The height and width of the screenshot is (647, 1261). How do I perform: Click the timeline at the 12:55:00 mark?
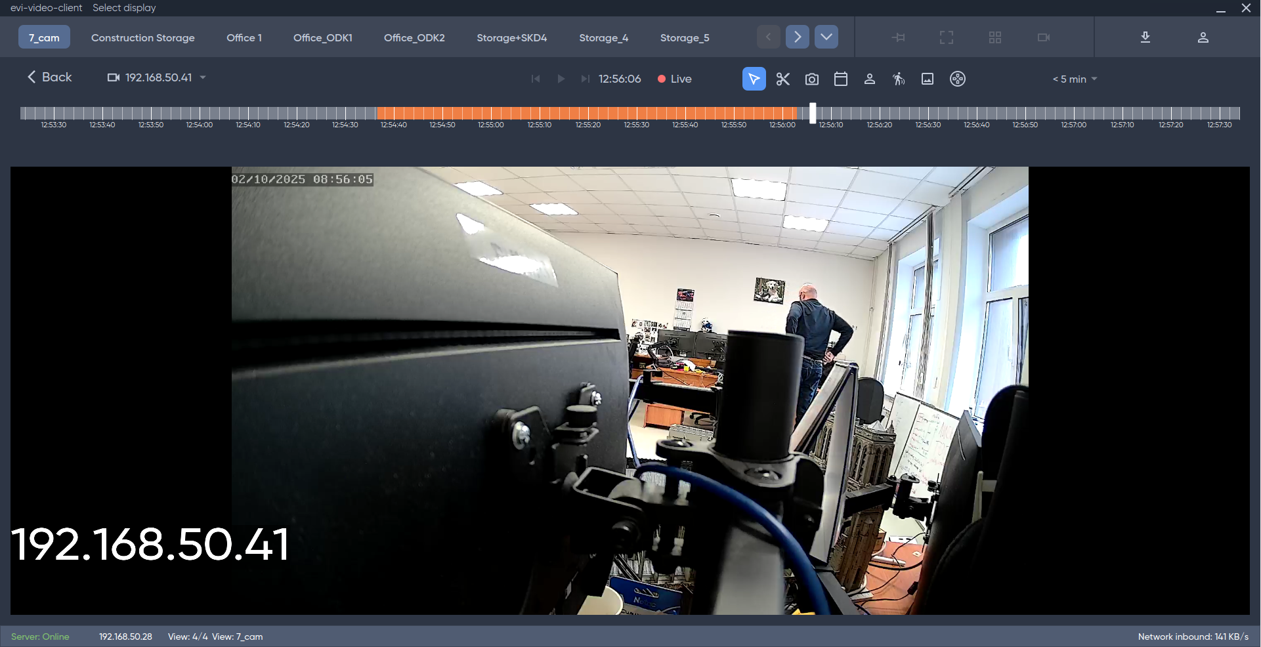click(x=491, y=114)
